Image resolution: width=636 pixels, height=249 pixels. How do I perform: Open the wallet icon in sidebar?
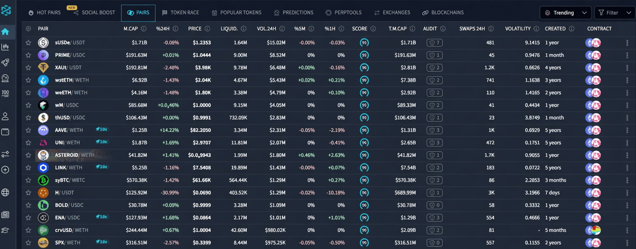click(x=5, y=132)
